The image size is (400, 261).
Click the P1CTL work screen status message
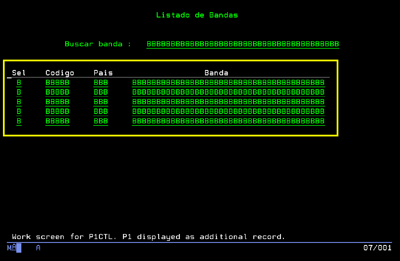[x=148, y=236]
